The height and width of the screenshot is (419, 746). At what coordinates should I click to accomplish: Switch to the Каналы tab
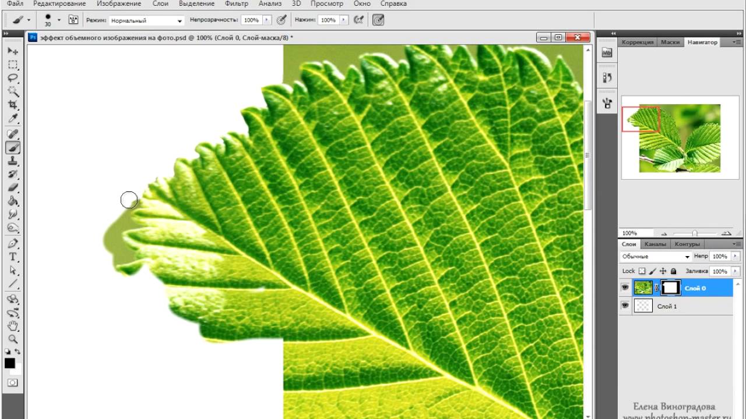[x=656, y=244]
